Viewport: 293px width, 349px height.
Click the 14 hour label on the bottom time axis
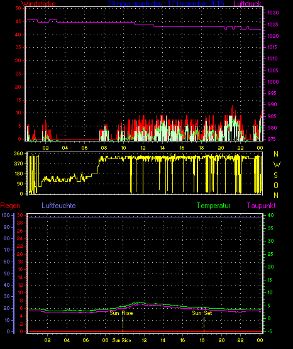pos(163,340)
